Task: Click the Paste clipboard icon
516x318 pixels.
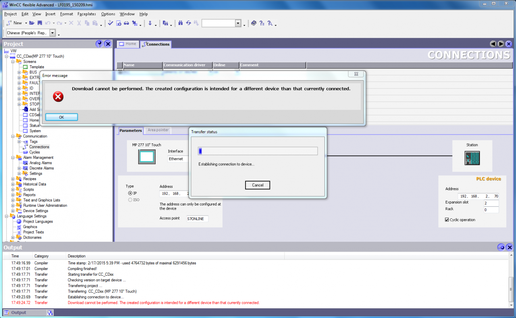Action: [95, 23]
